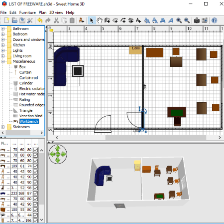The height and width of the screenshot is (224, 224).
Task: Select the Add text tool
Action: (x=138, y=20)
